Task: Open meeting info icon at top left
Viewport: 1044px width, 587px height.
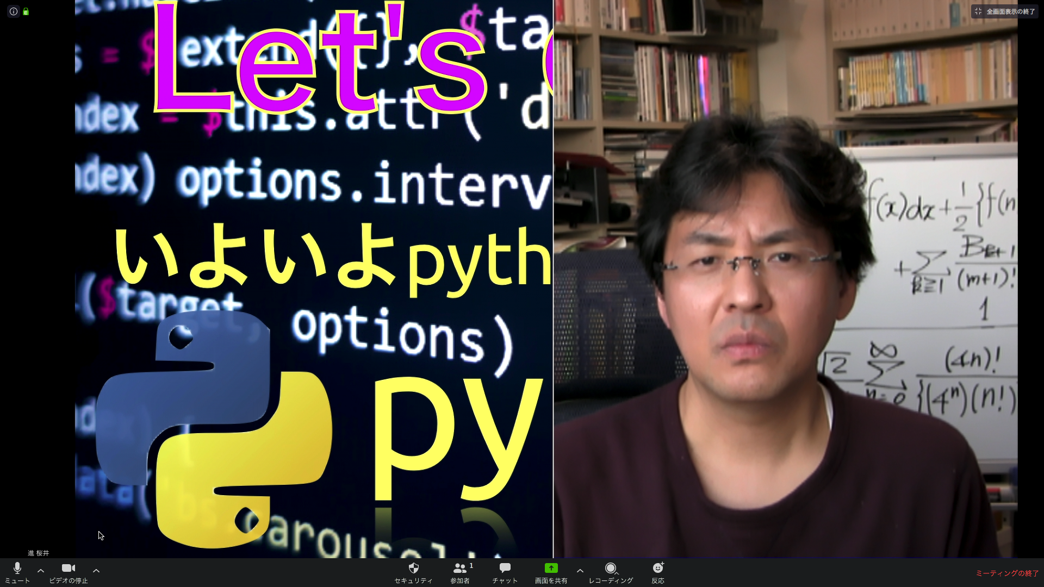Action: (14, 11)
